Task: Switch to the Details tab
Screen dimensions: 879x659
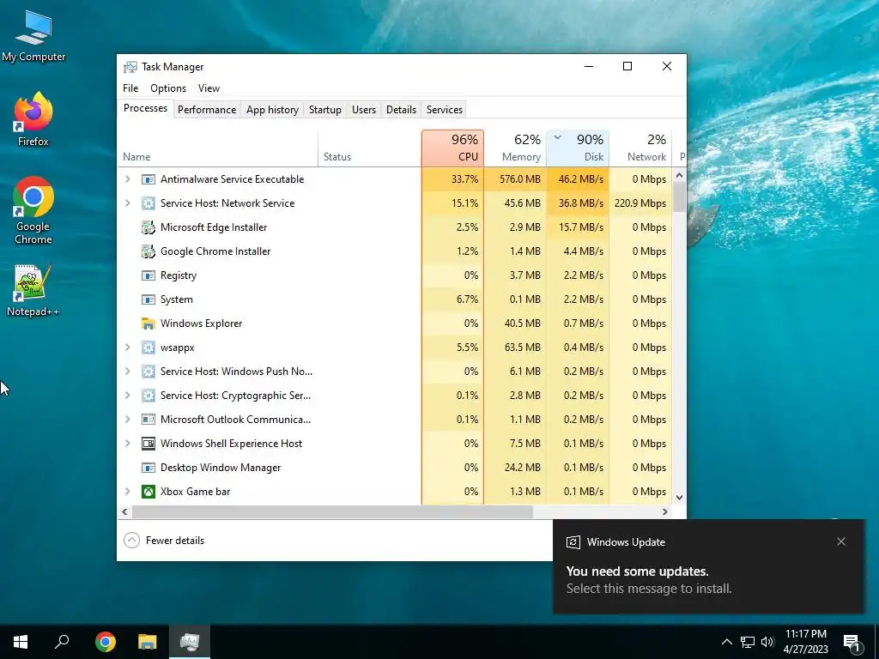Action: click(x=402, y=110)
